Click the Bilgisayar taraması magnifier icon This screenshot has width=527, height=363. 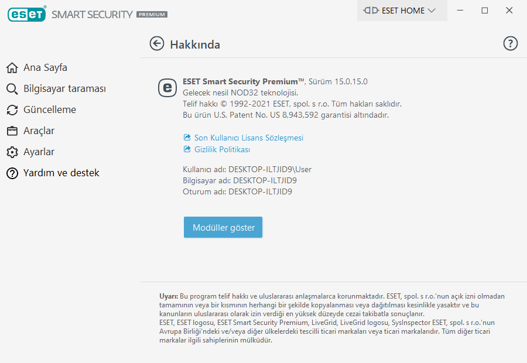pos(12,89)
